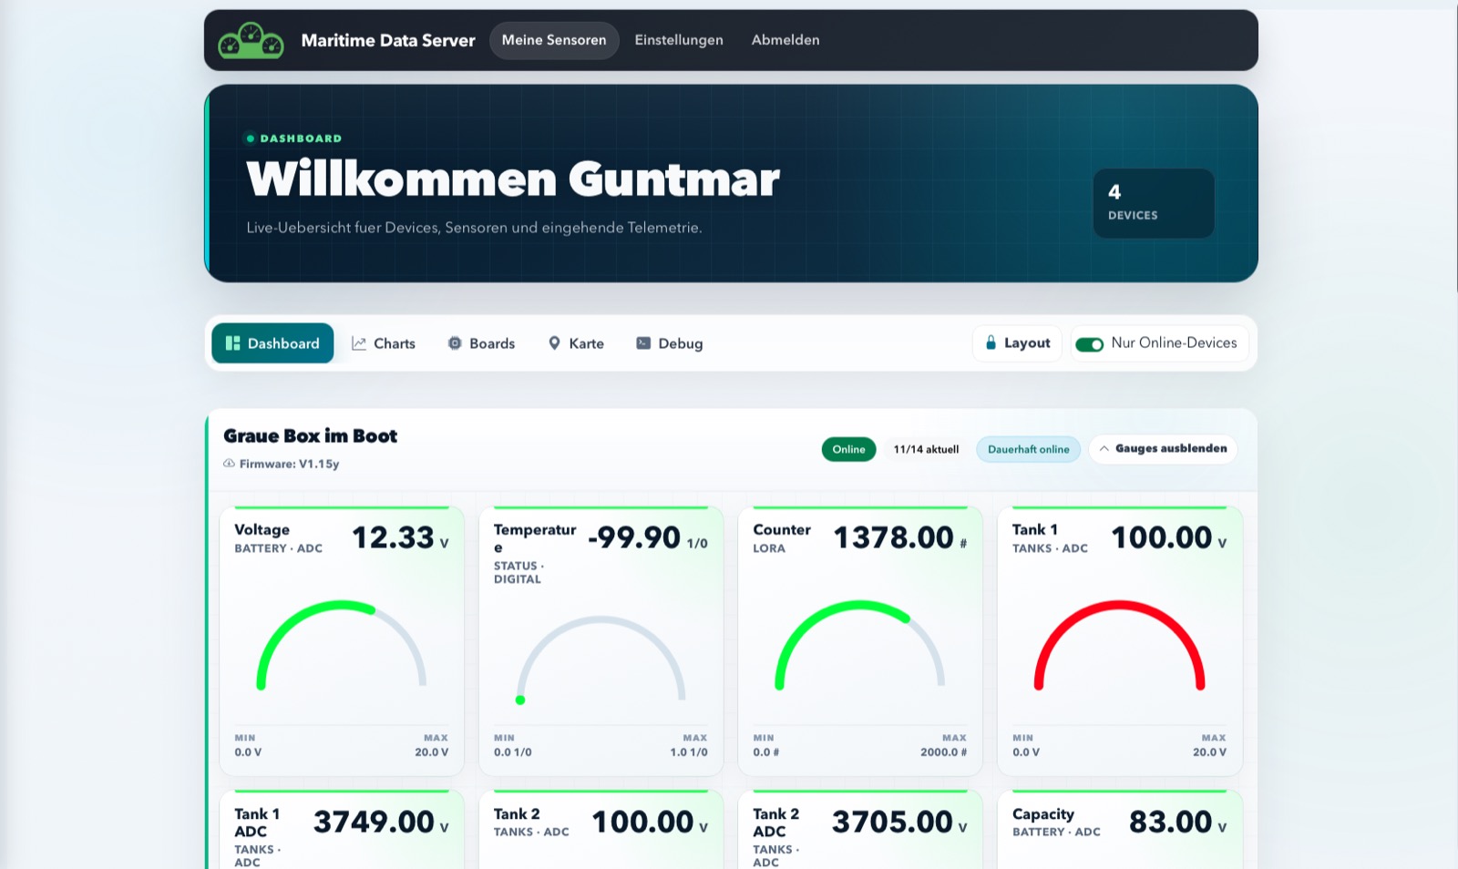
Task: Click the Boards chip icon
Action: click(455, 343)
